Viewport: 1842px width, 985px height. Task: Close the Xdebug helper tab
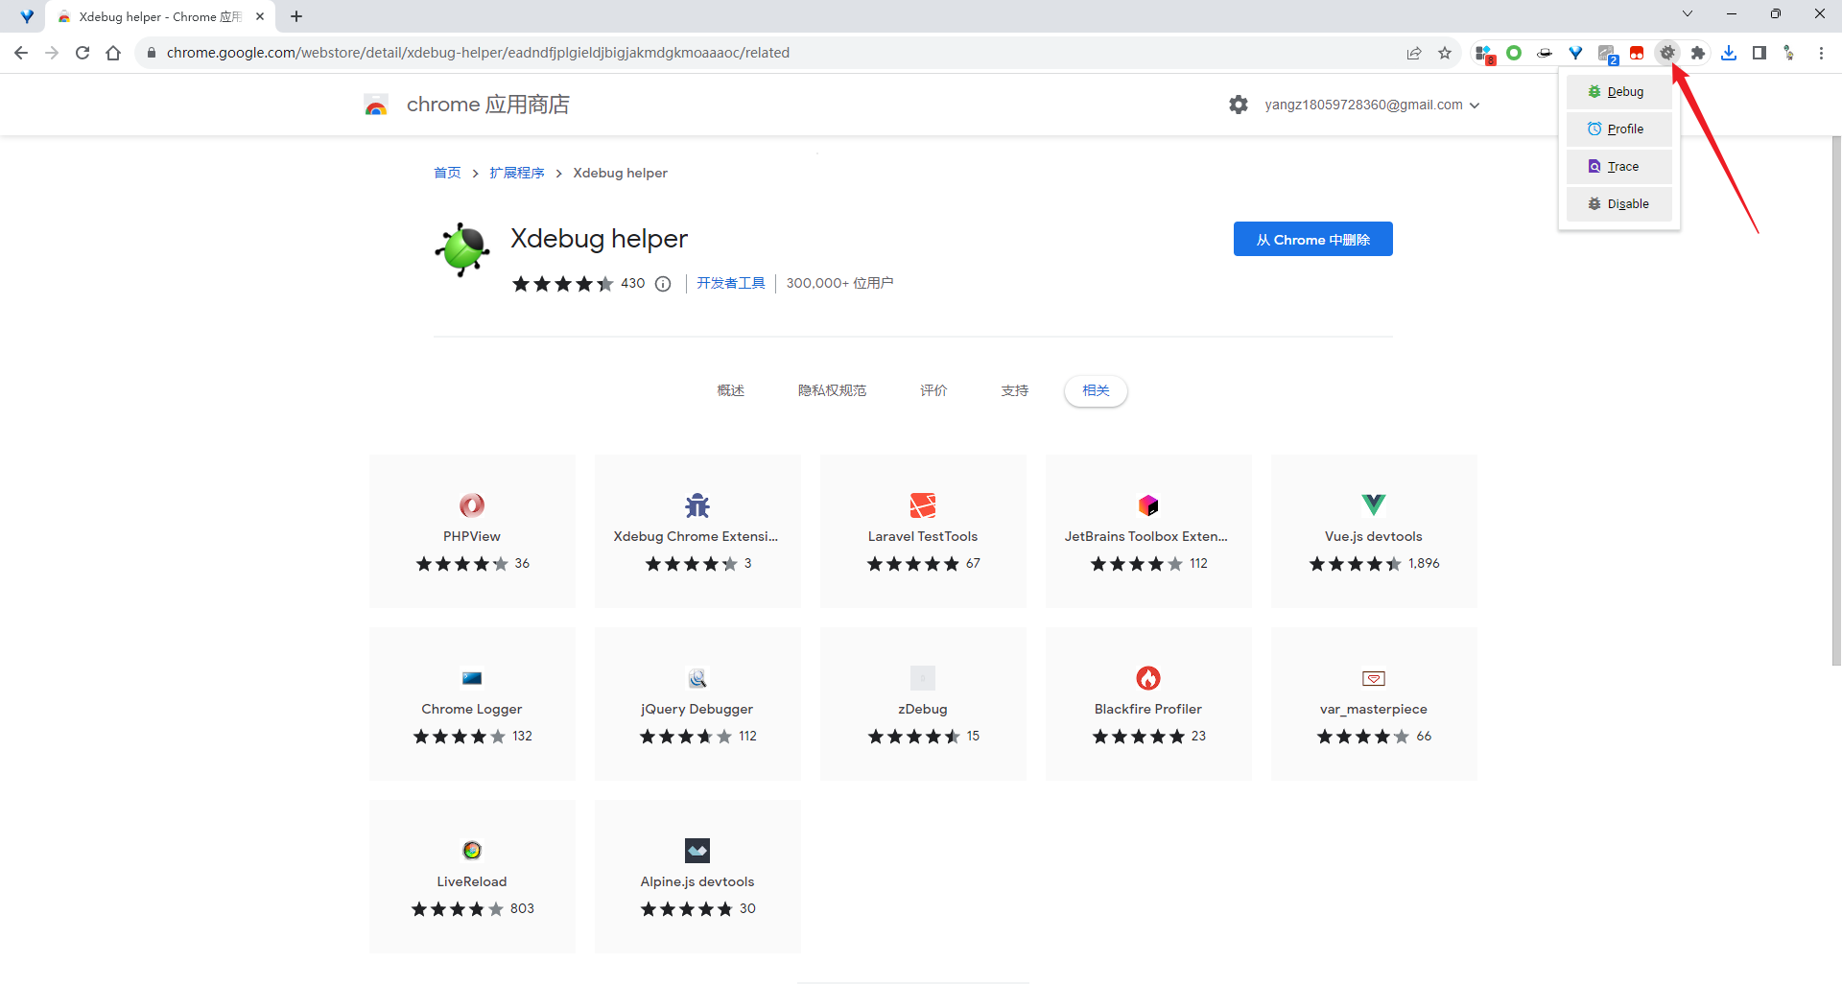tap(260, 16)
